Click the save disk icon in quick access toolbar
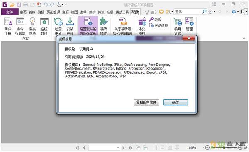249x152 pixels. [x=19, y=5]
